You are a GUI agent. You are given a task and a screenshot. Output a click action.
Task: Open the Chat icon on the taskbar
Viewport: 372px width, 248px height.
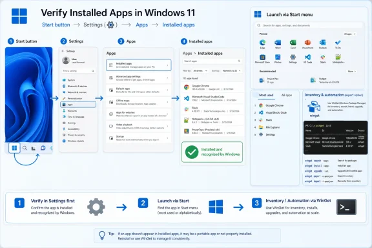43,148
